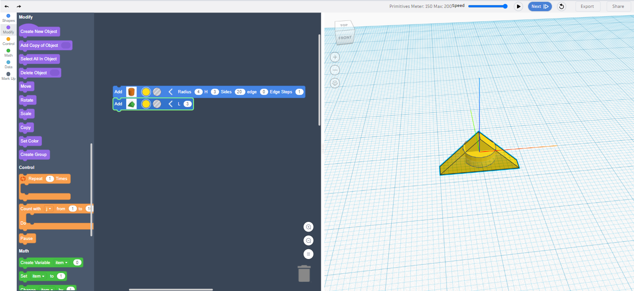Image resolution: width=634 pixels, height=291 pixels.
Task: Collapse cylinder block parameters arrow
Action: (170, 92)
